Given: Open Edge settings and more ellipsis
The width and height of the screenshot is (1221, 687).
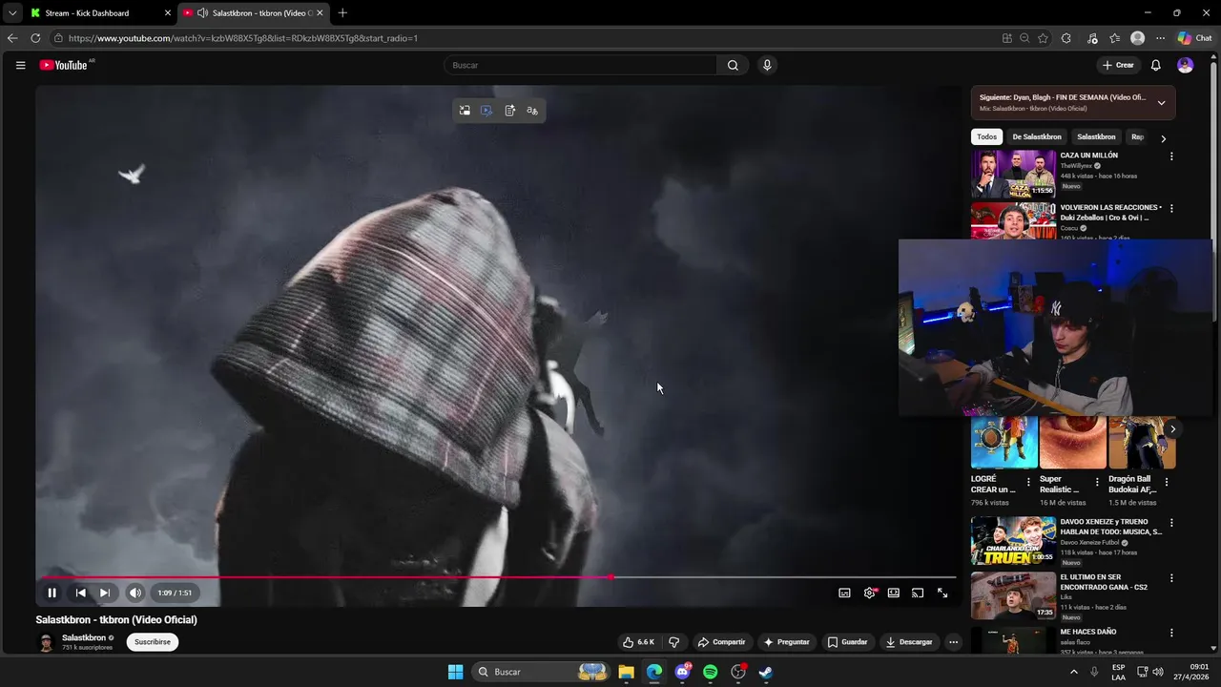Looking at the screenshot, I should pyautogui.click(x=1160, y=38).
